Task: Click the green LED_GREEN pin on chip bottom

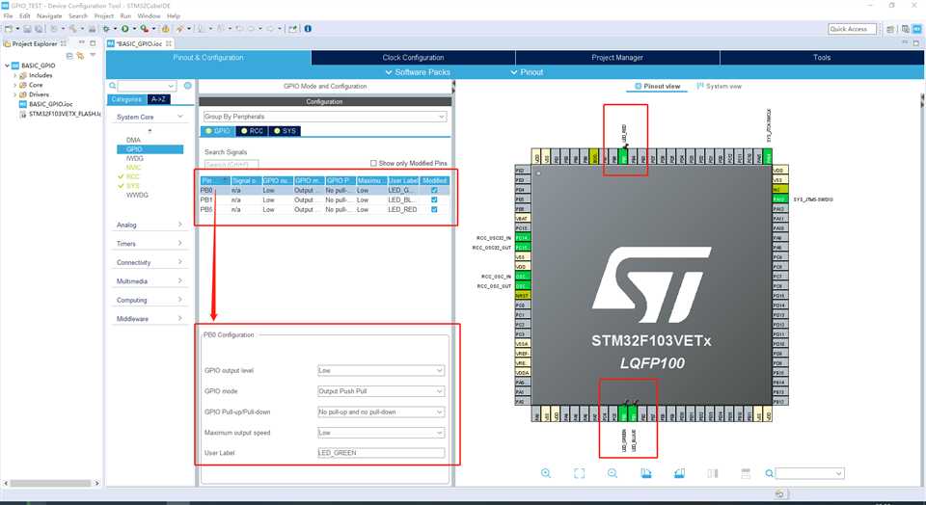Action: (x=624, y=413)
